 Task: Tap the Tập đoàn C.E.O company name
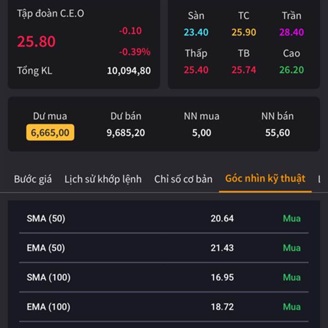50,13
